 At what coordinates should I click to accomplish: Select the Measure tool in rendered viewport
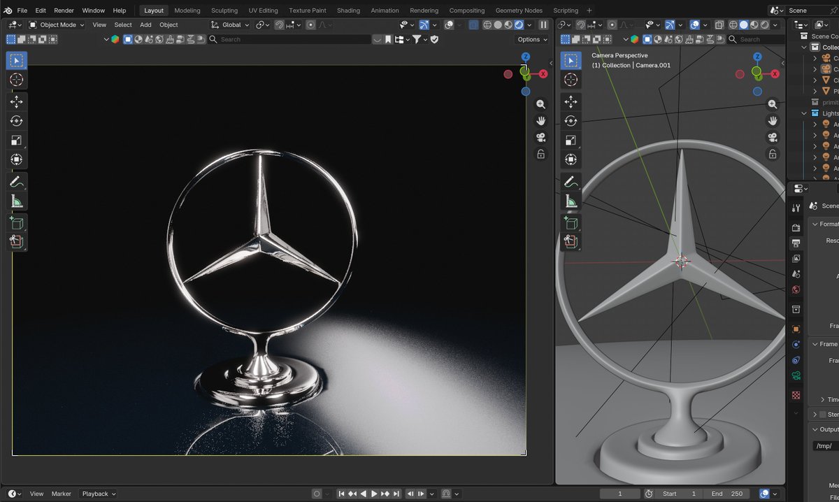[x=17, y=201]
